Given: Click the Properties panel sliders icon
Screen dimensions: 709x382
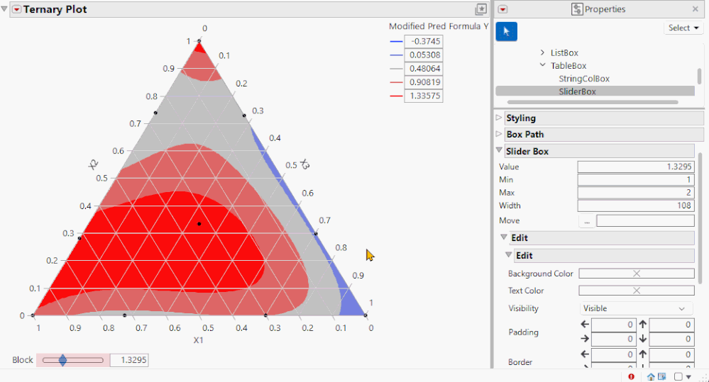Looking at the screenshot, I should 577,9.
